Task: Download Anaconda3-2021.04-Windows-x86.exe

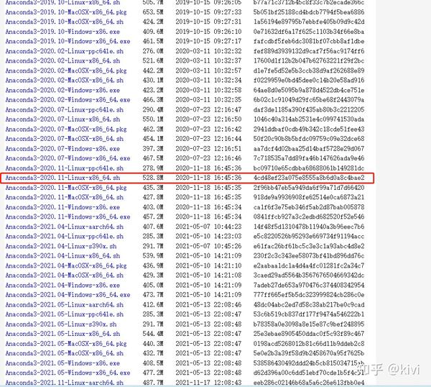Action: point(62,286)
